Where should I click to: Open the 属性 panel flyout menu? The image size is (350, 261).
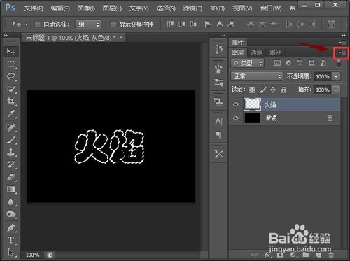point(342,43)
